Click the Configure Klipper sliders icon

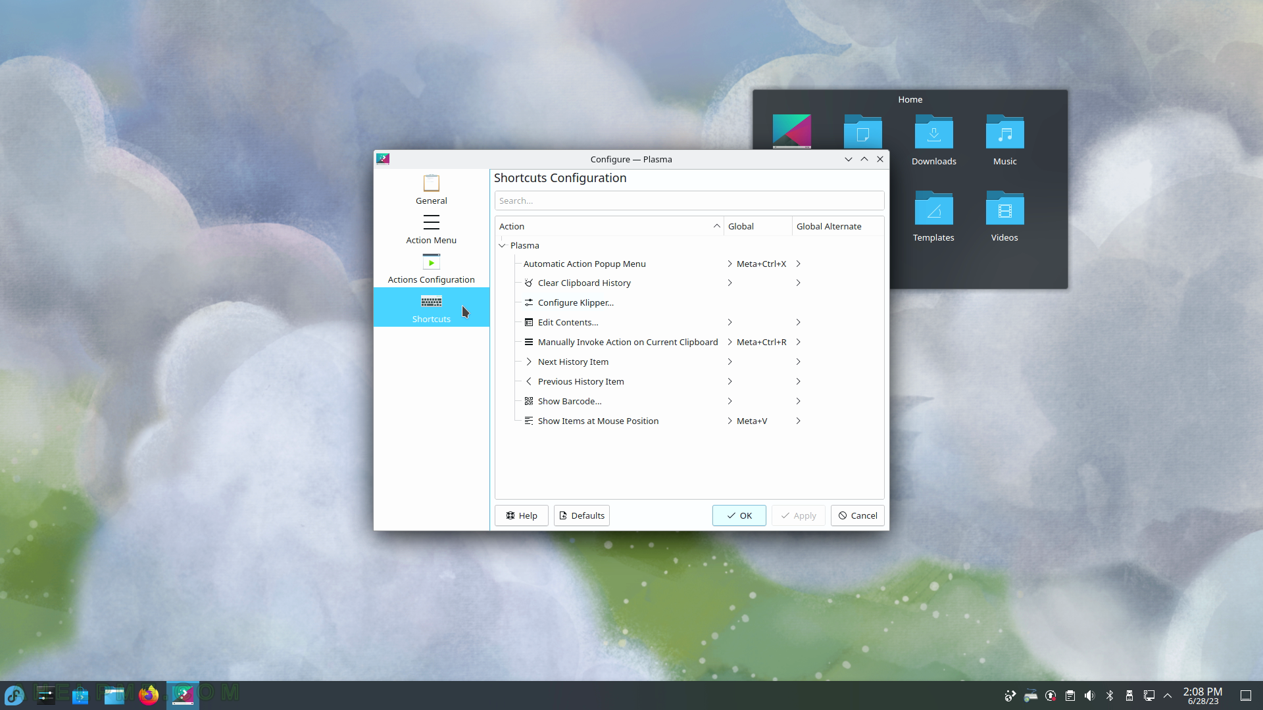tap(529, 302)
